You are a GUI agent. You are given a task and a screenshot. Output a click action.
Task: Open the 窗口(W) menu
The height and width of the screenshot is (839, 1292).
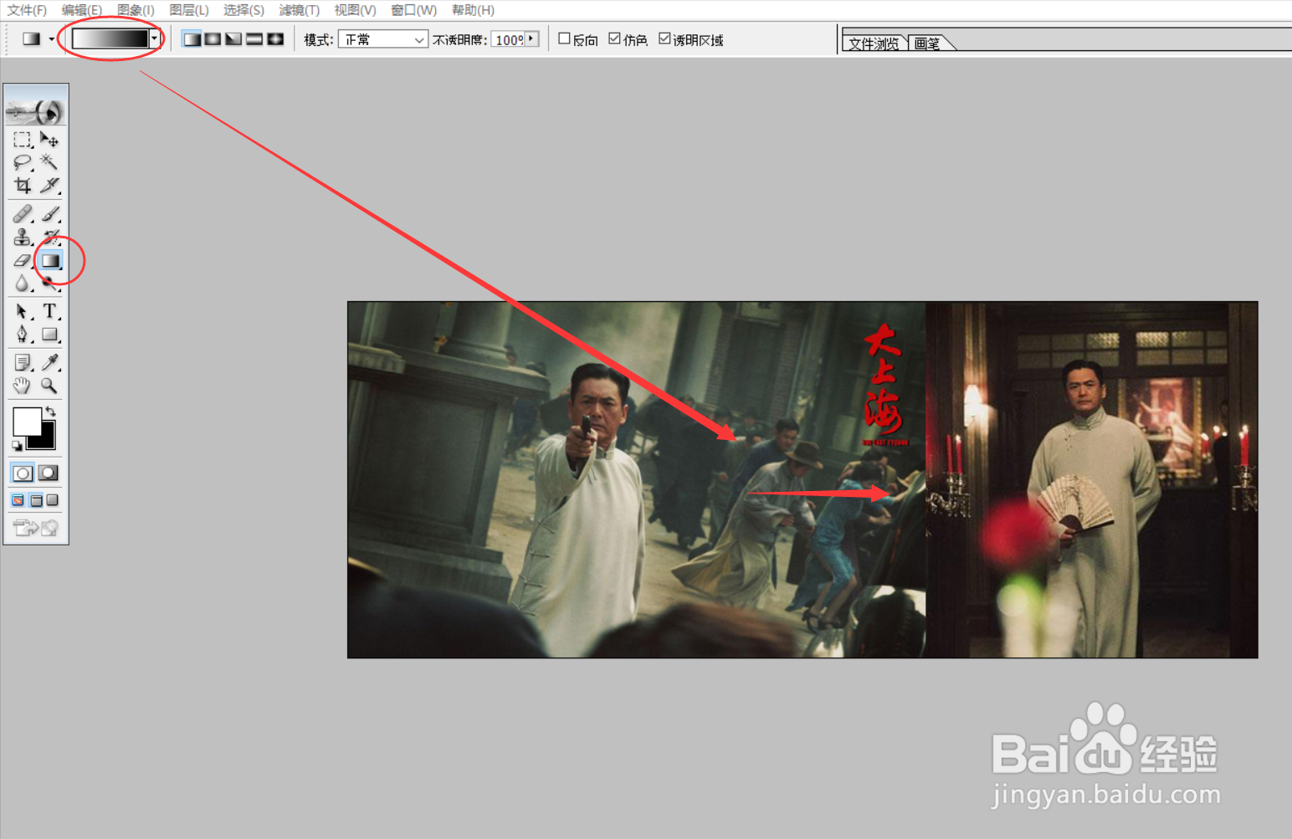(x=414, y=10)
